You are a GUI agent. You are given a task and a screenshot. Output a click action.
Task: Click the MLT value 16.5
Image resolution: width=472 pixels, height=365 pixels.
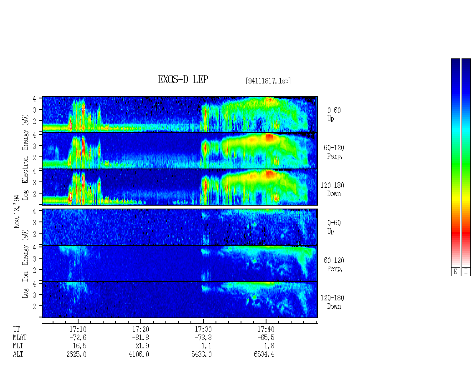point(79,346)
